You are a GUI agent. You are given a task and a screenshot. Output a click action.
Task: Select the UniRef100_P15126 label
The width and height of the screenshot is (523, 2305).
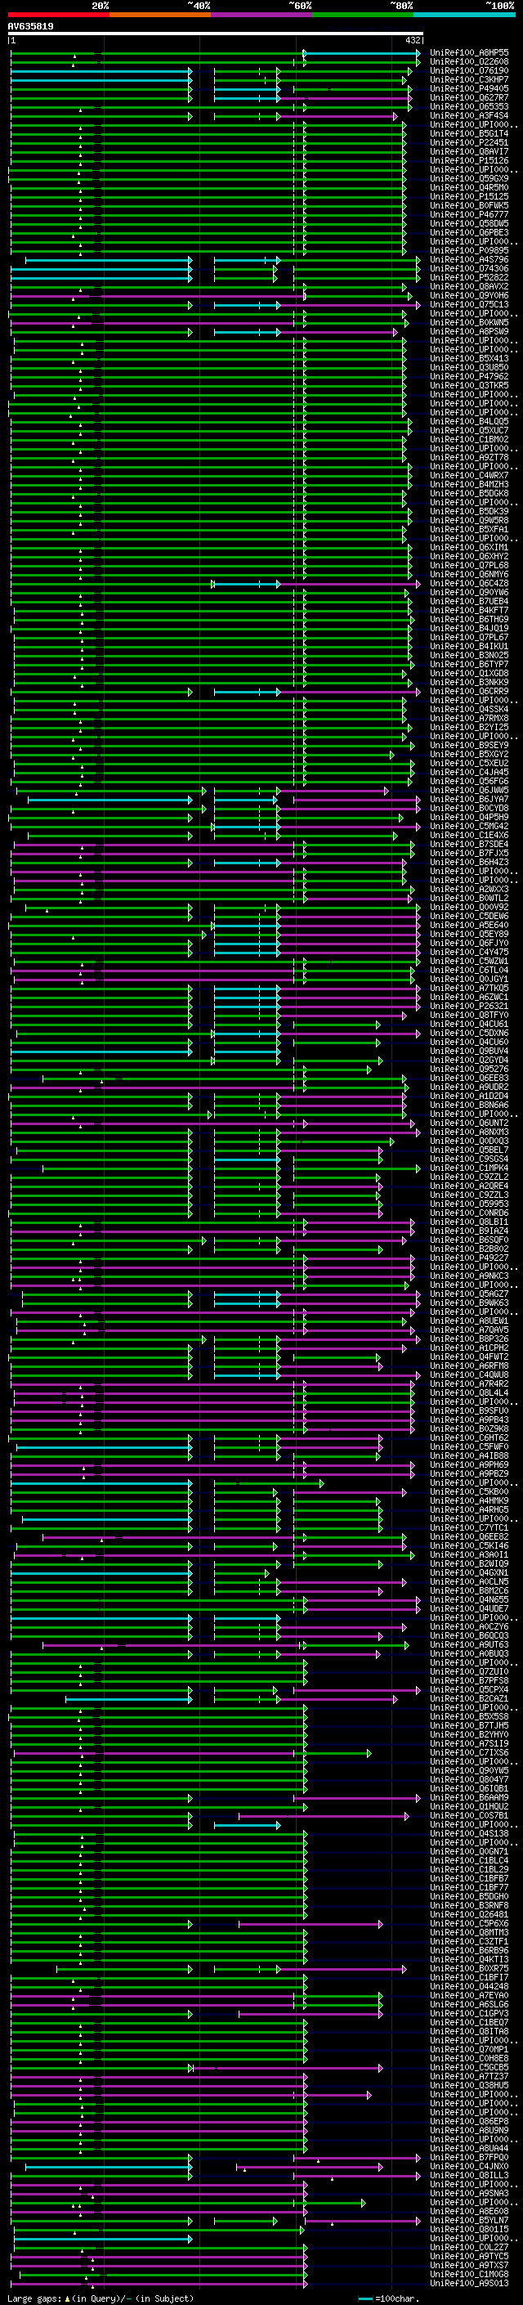(469, 161)
